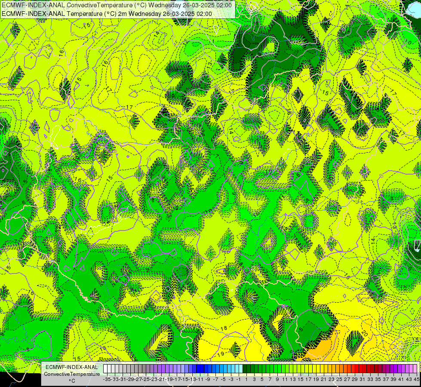Click the °C unit label in legend

tap(72, 381)
